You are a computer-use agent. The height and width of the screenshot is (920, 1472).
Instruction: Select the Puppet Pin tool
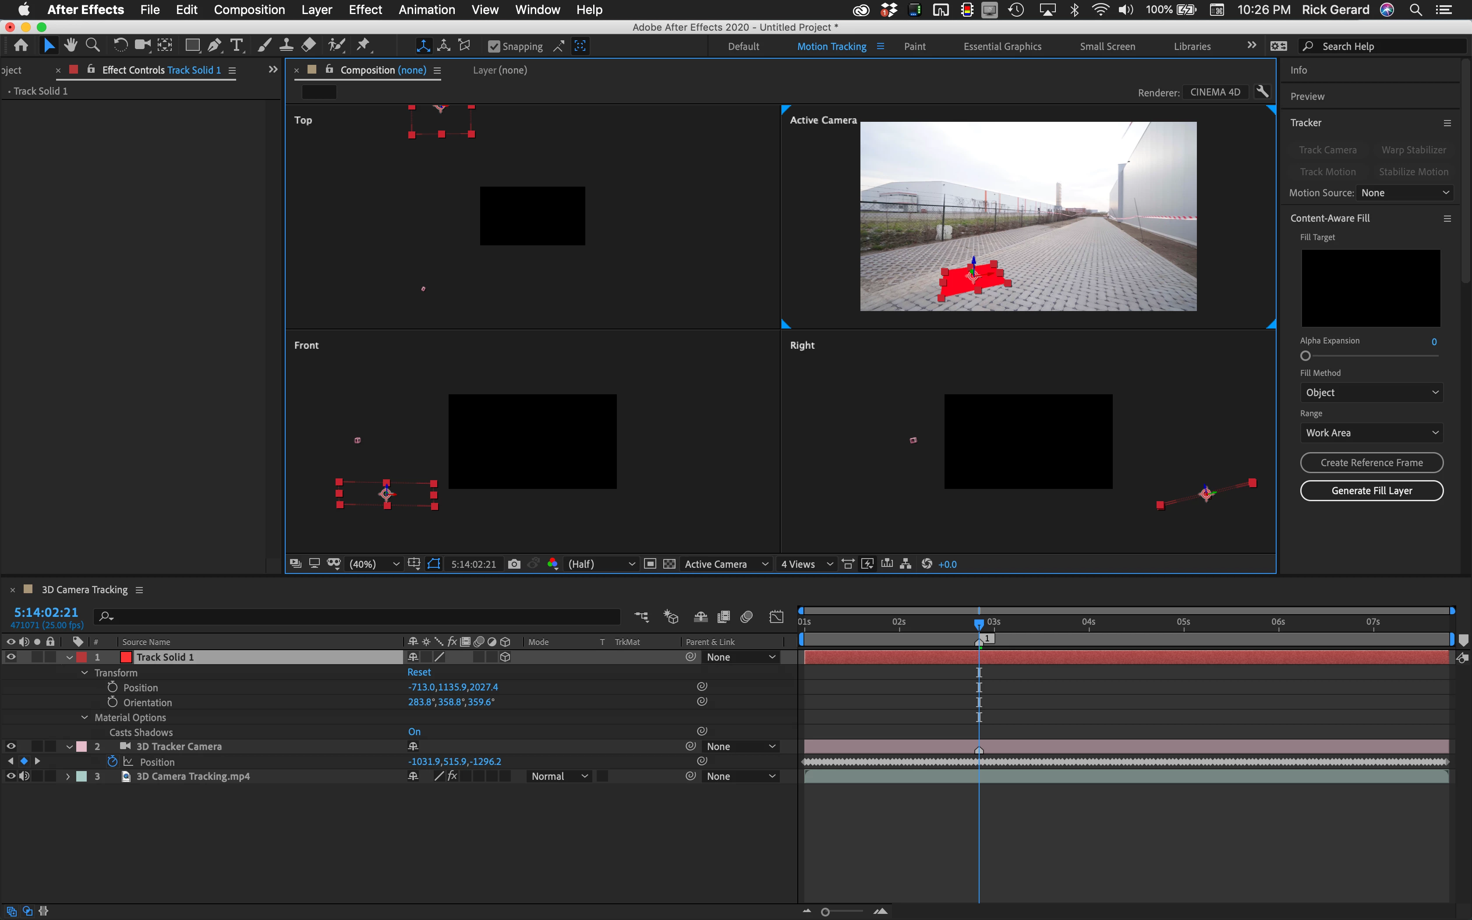click(363, 45)
